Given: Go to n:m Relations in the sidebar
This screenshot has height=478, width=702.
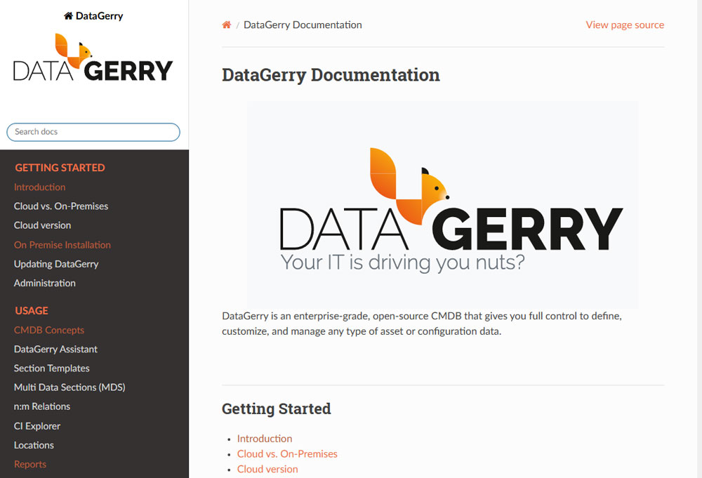Looking at the screenshot, I should (x=42, y=407).
